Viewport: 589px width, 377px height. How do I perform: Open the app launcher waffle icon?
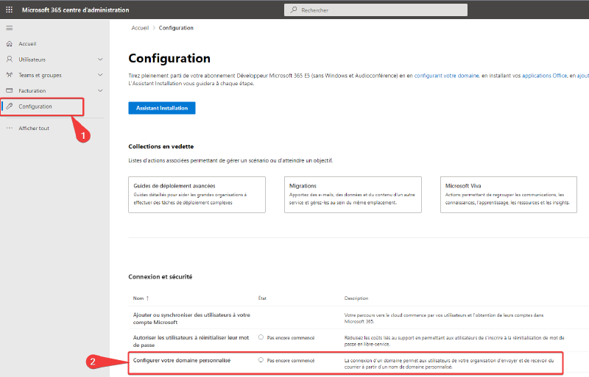point(9,10)
